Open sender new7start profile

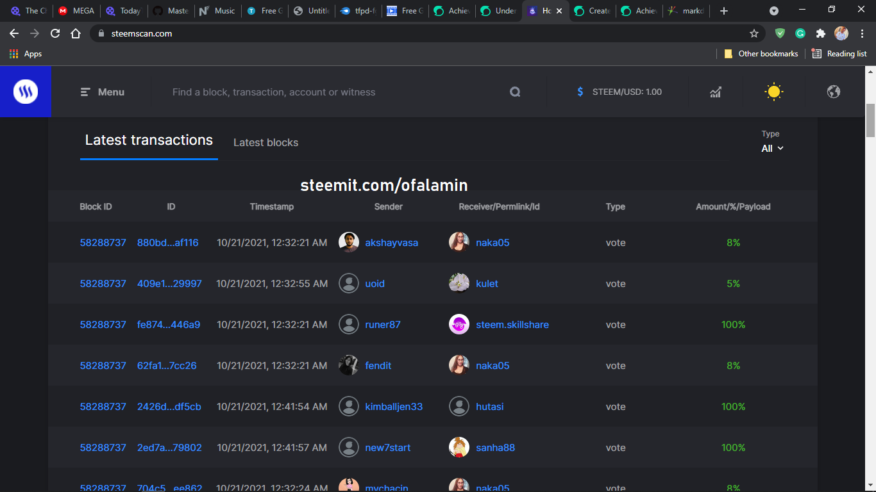click(387, 448)
